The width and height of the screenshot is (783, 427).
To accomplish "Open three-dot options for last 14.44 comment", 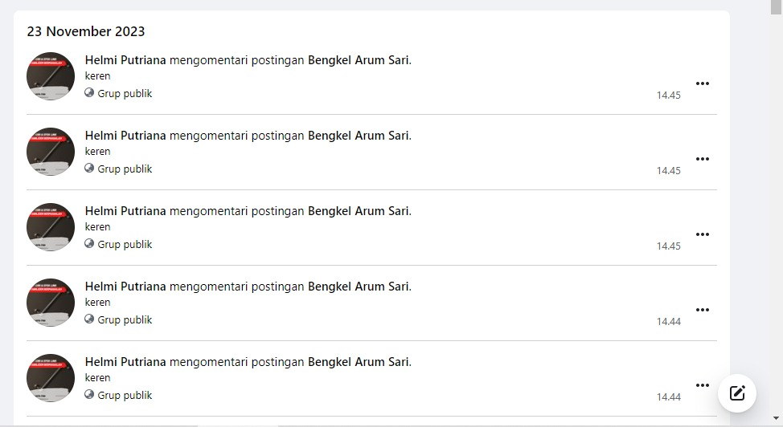I will coord(702,385).
